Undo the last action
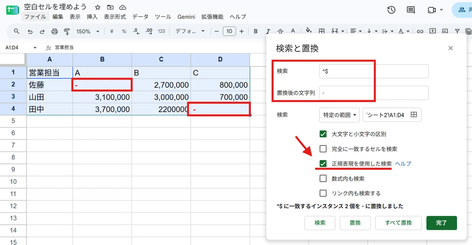 [30, 31]
